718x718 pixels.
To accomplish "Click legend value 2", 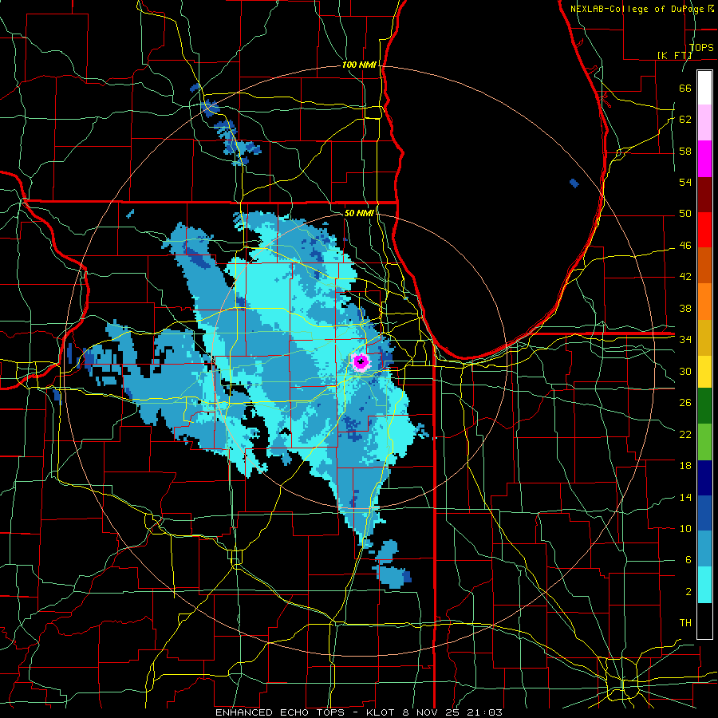I will [x=688, y=592].
